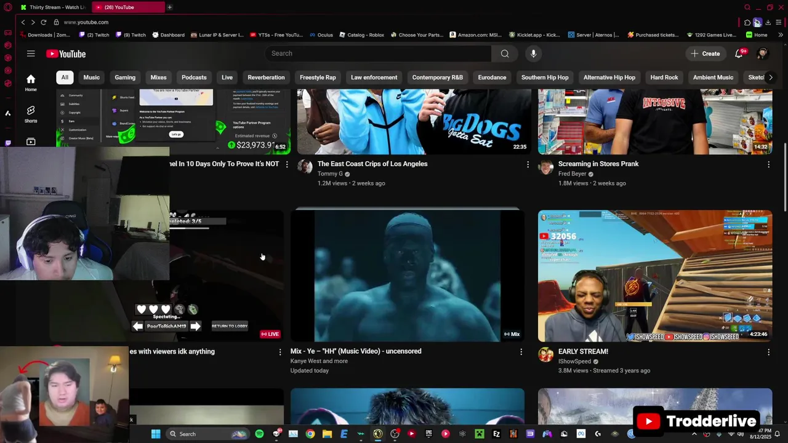This screenshot has width=788, height=443.
Task: Open Spotify from the taskbar
Action: [259, 434]
